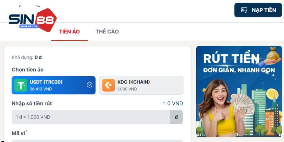Open the THẺ CÀO tab
284x142 pixels.
[x=107, y=32]
